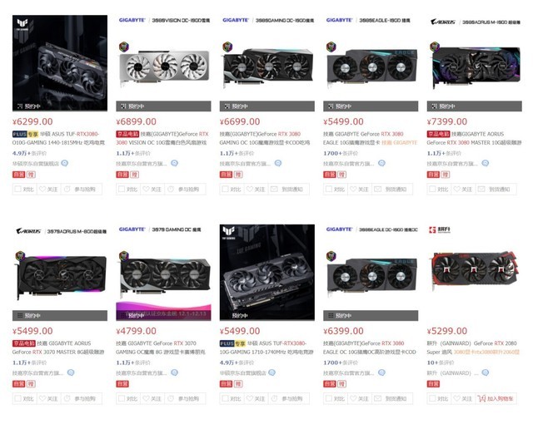The height and width of the screenshot is (424, 533).
Task: Follow the ¥5499 EAGLE 10G card with the heart icon
Action: pos(353,189)
